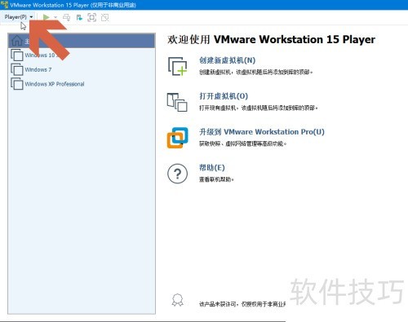
Task: Click the open virtual machine icon
Action: point(177,102)
